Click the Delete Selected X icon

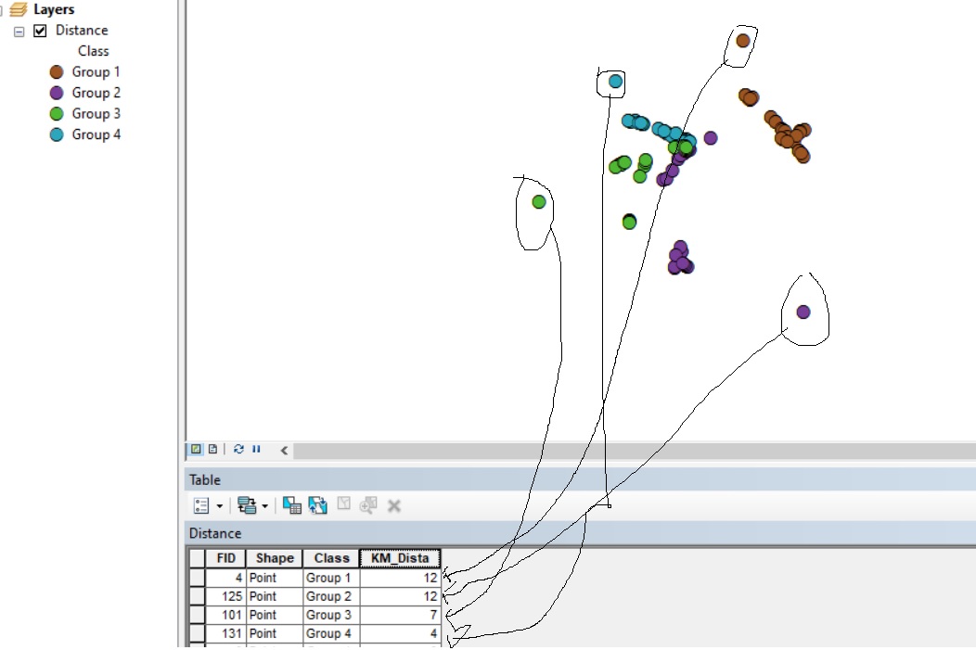[394, 506]
